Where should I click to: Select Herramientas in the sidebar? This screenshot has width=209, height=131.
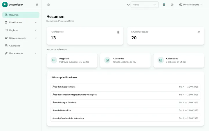(21, 53)
